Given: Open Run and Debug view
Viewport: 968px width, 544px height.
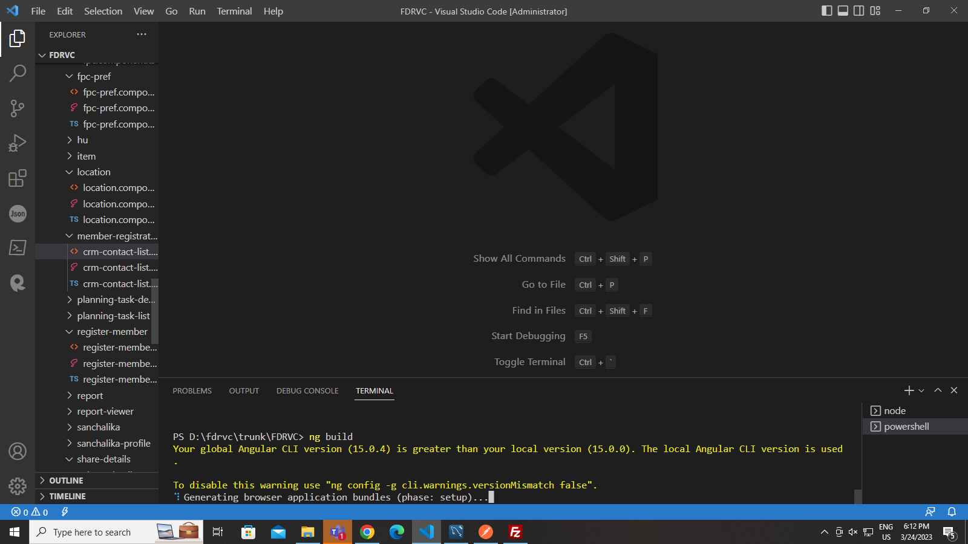Looking at the screenshot, I should [x=18, y=143].
